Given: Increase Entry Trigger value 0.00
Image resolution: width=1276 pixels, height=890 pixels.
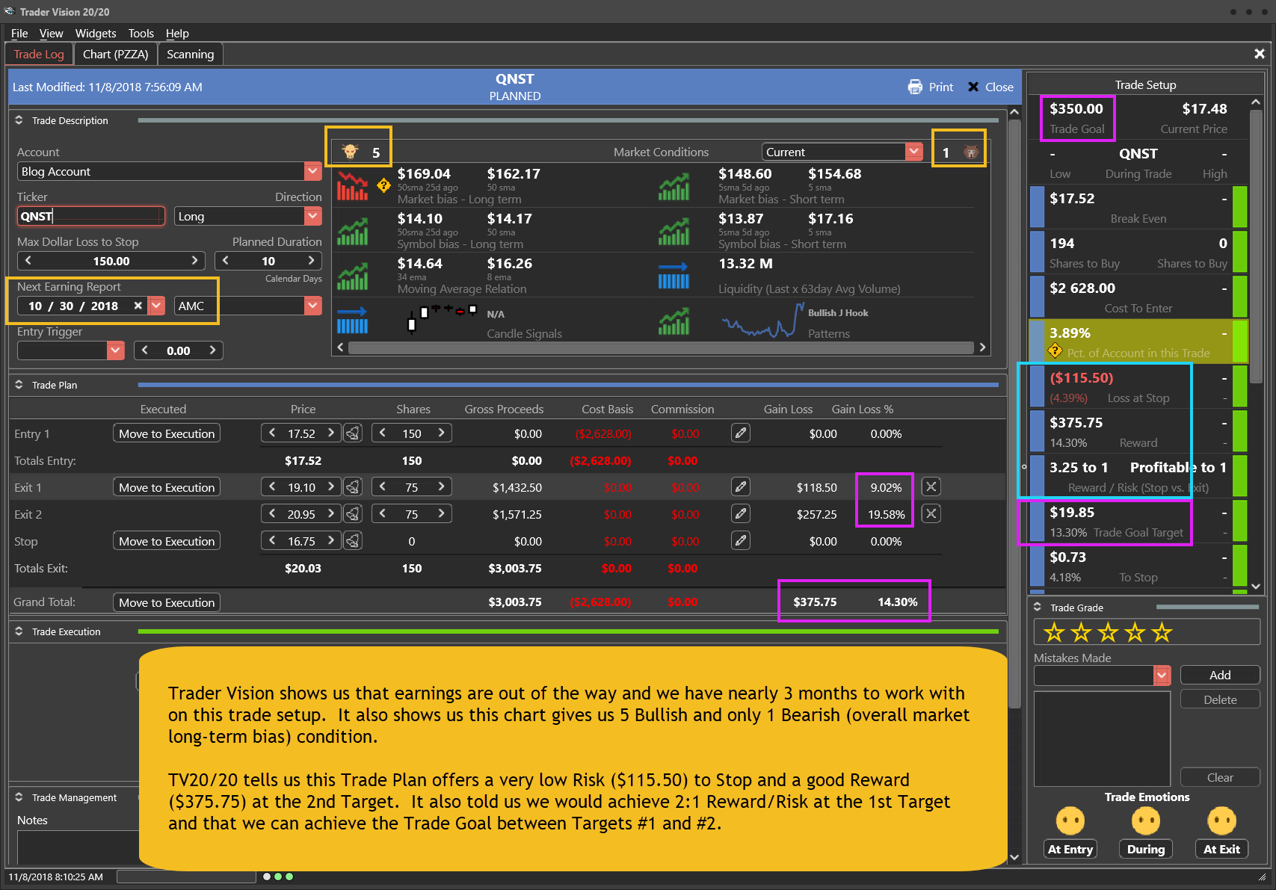Looking at the screenshot, I should pos(212,350).
